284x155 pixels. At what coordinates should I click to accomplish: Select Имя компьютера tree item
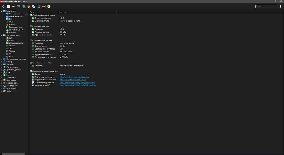tap(16, 17)
